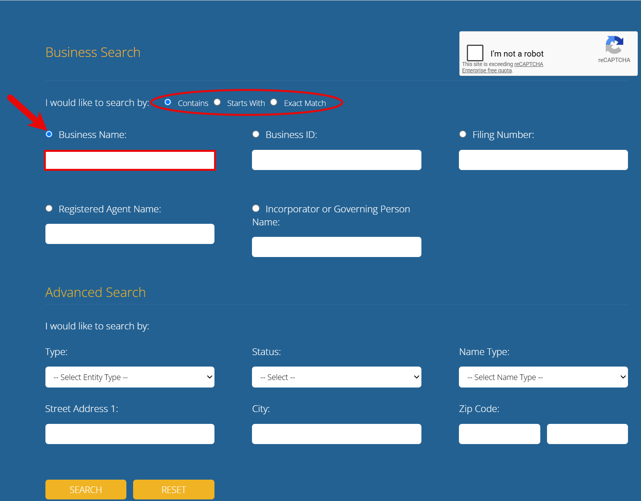Open the Select Name Type dropdown
This screenshot has height=501, width=641.
543,377
